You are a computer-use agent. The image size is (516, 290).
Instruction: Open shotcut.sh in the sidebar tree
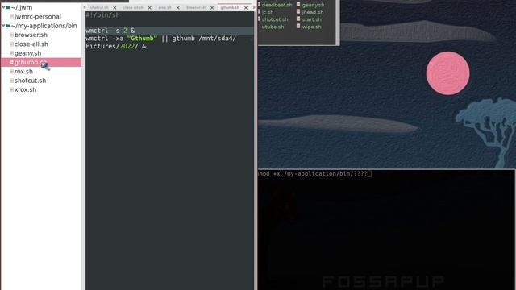[x=30, y=81]
